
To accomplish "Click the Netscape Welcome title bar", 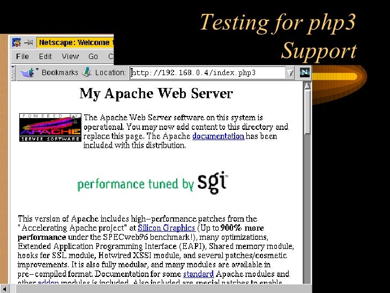I will pos(75,42).
